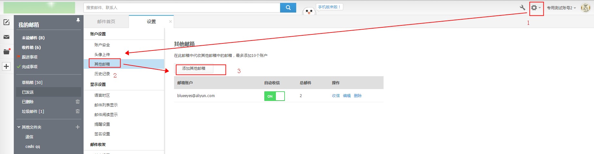Expand the 专用测试账号2 account menu

[x=561, y=8]
